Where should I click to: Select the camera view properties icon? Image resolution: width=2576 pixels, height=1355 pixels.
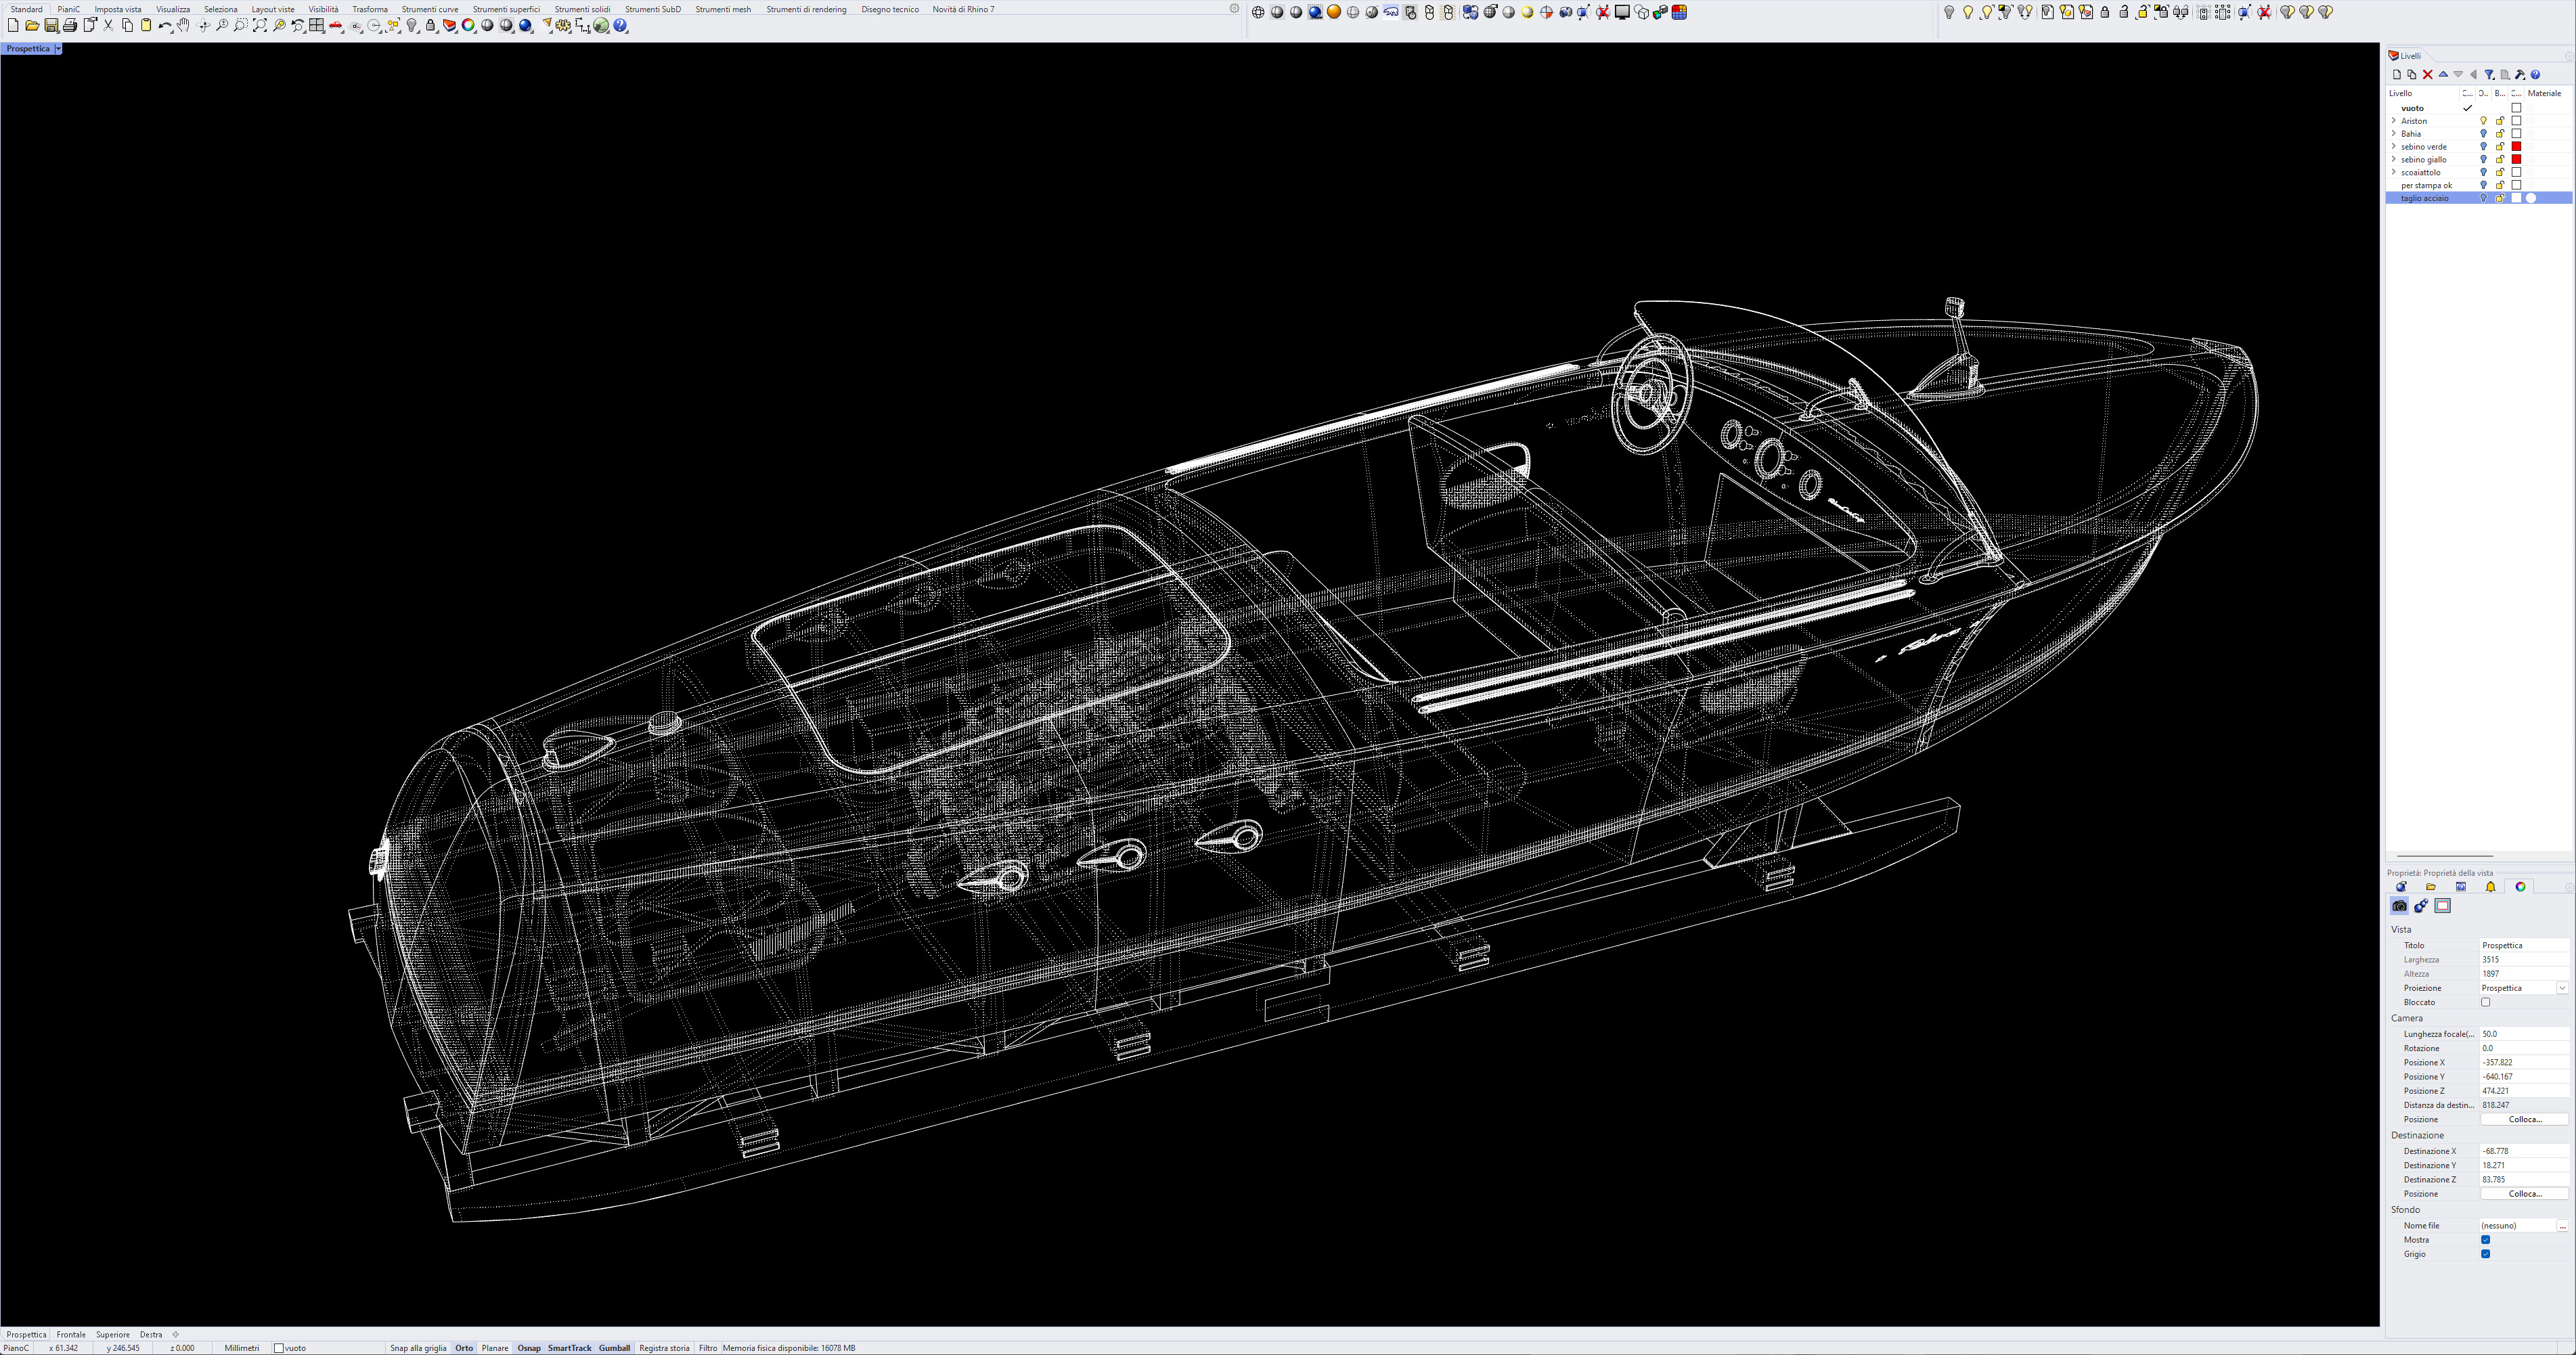2399,906
